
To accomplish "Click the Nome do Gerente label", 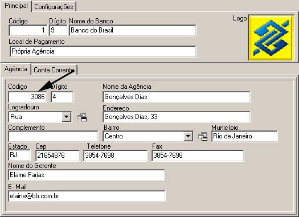I will (32, 166).
